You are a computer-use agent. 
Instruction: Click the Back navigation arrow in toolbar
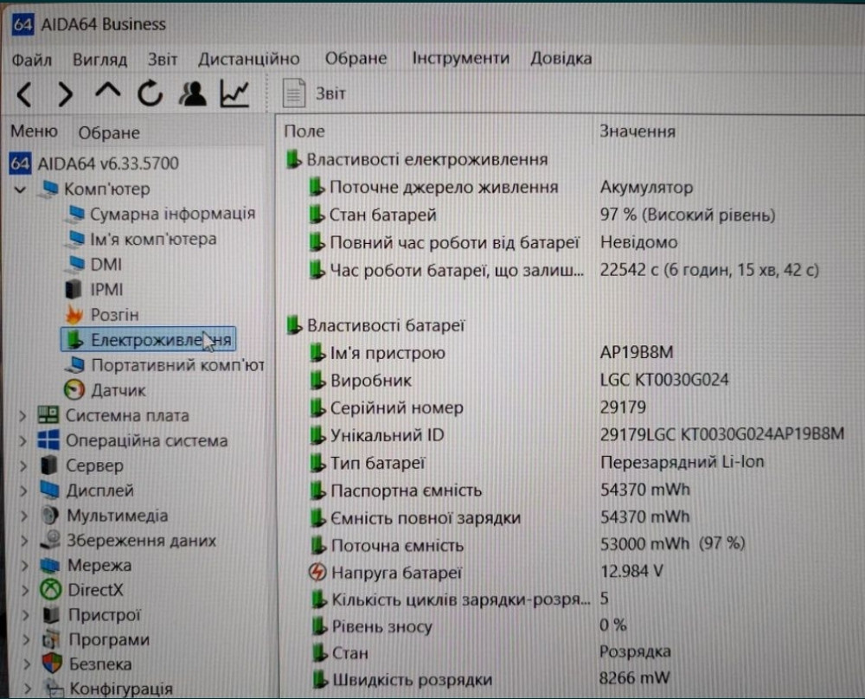[24, 93]
